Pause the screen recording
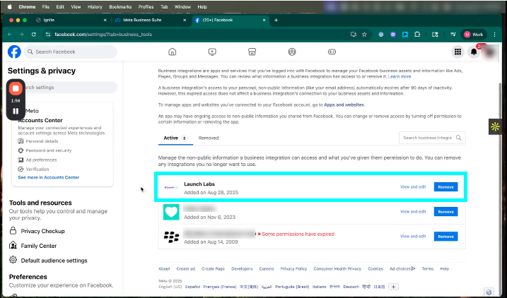Screen dimensions: 507x298 pyautogui.click(x=16, y=111)
